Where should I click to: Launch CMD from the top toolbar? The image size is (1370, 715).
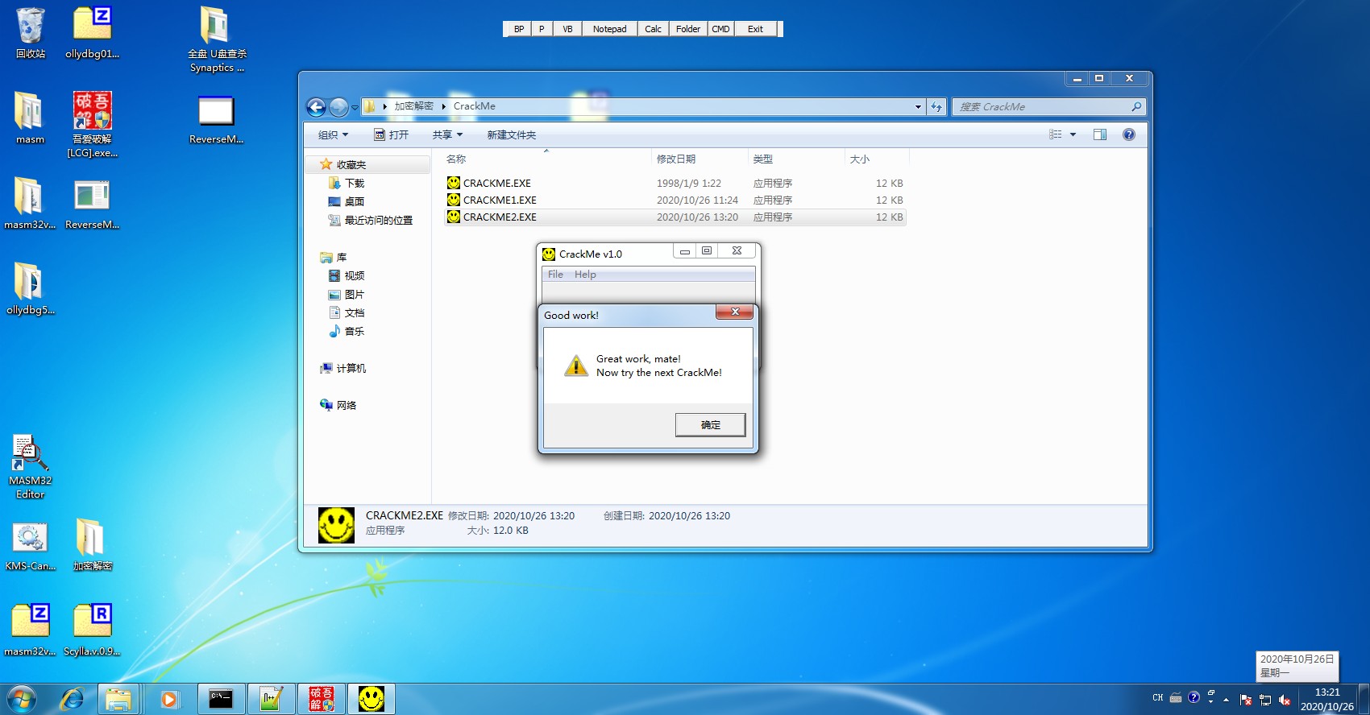click(720, 29)
